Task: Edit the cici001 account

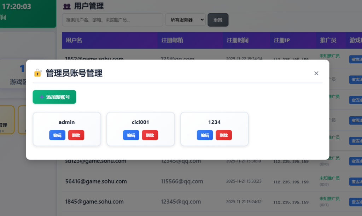Action: click(x=131, y=135)
